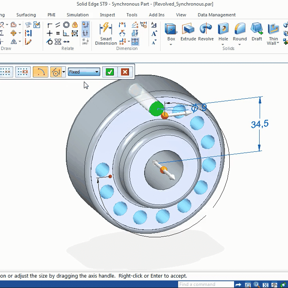Open the Fixed pattern type dropdown
288x288 pixels.
pyautogui.click(x=84, y=72)
